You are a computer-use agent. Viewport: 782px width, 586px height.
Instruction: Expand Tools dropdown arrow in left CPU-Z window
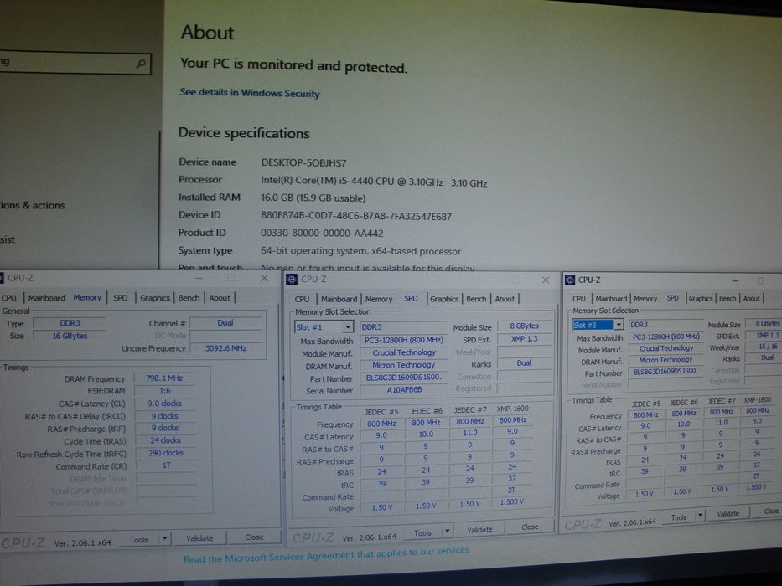coord(164,538)
